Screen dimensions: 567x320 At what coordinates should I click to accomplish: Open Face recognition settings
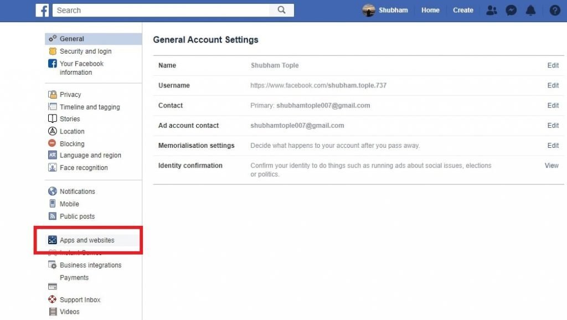click(84, 168)
